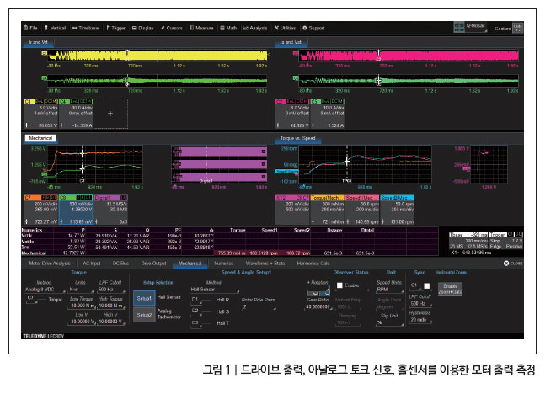Open Torque Method dropdown showing Analog 0-VDC
556x394 pixels.
click(x=45, y=290)
